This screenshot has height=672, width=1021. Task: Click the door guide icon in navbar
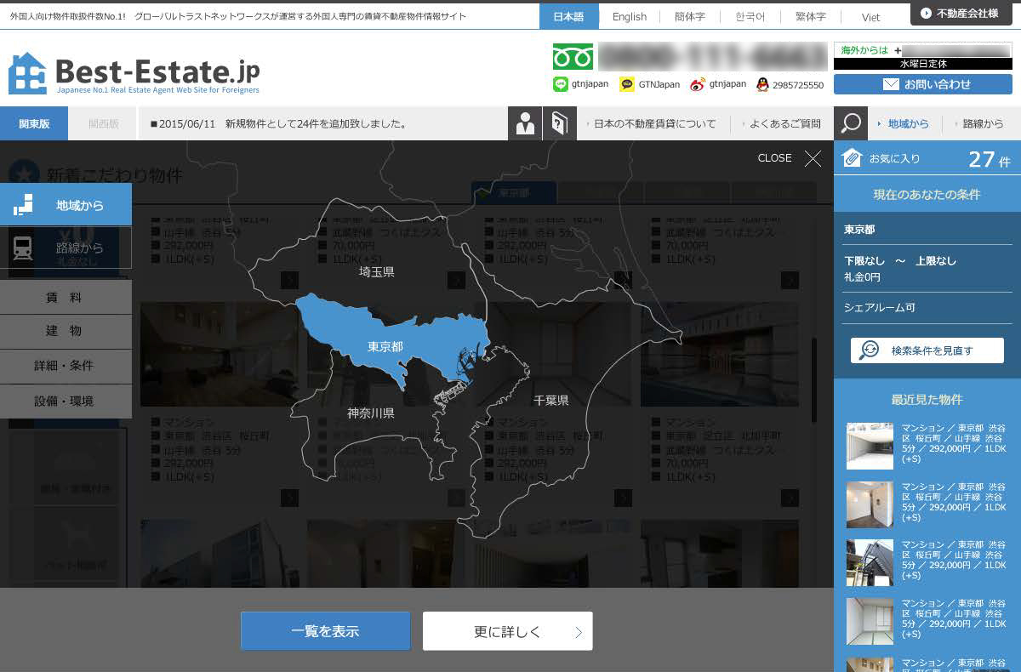pyautogui.click(x=559, y=123)
